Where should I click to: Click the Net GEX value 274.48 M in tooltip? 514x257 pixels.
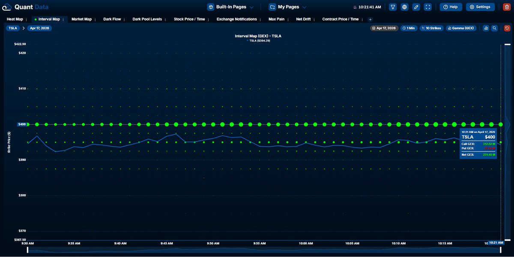488,154
